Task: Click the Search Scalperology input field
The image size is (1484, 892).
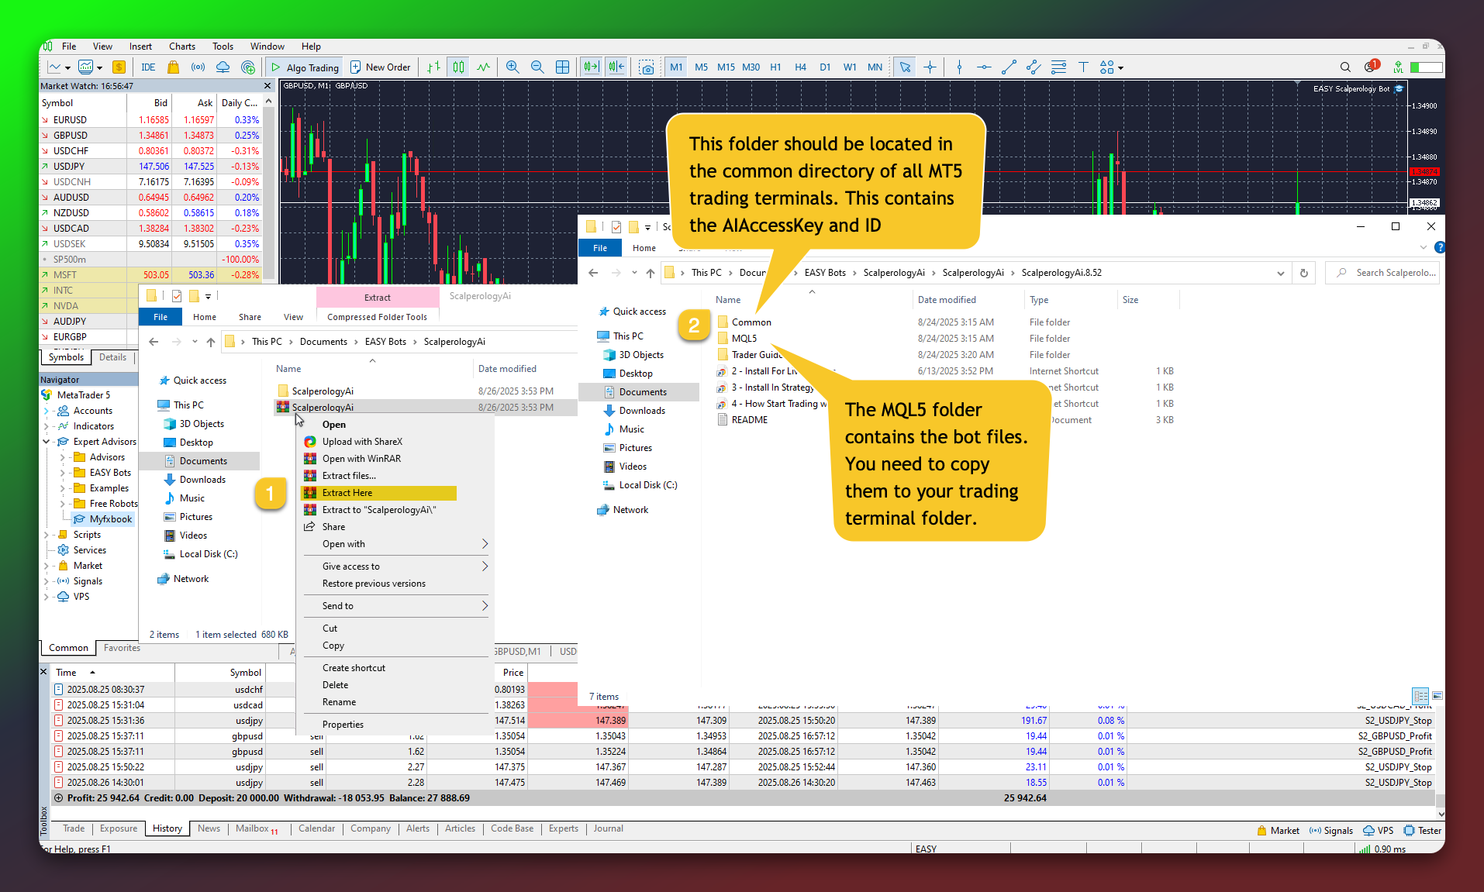Action: [1393, 273]
